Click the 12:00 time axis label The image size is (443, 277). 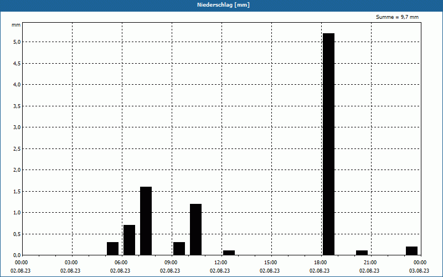pyautogui.click(x=220, y=263)
